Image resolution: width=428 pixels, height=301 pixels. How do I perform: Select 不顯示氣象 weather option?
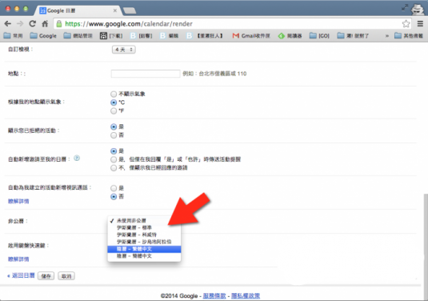click(x=114, y=94)
